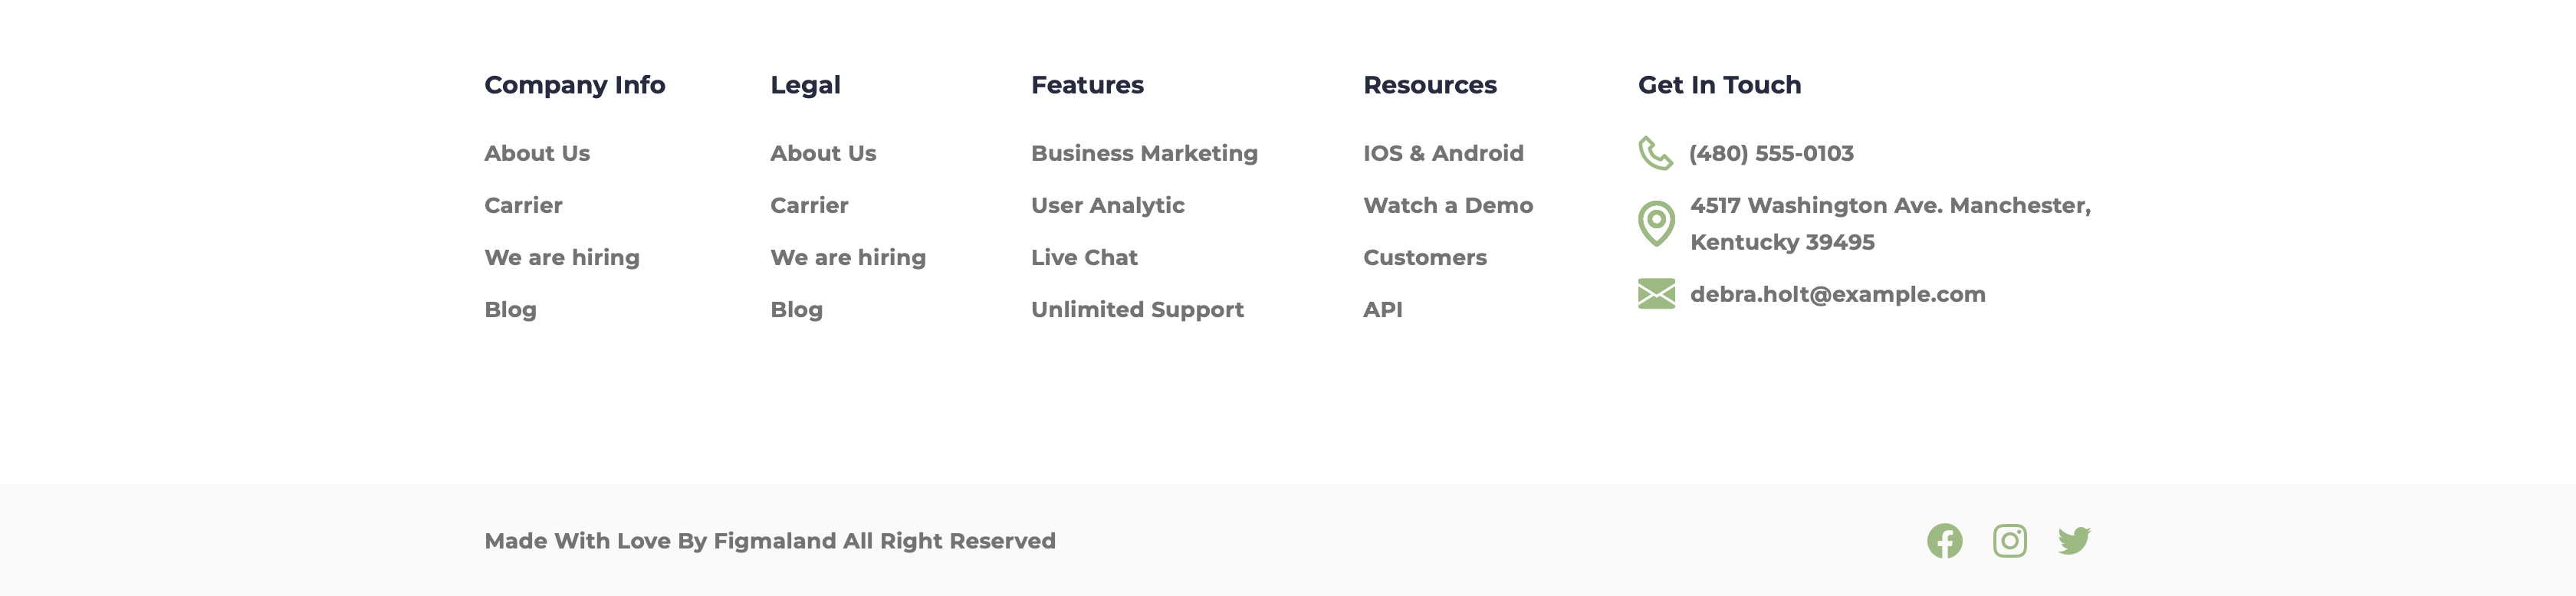Viewport: 2576px width, 596px height.
Task: Open the API resources link
Action: click(1382, 310)
